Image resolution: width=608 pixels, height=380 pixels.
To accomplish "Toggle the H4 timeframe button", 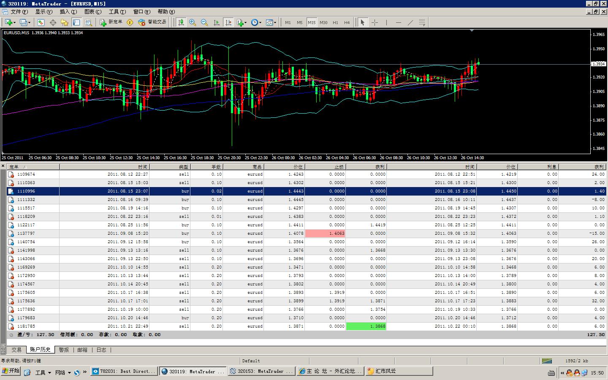I will [347, 22].
